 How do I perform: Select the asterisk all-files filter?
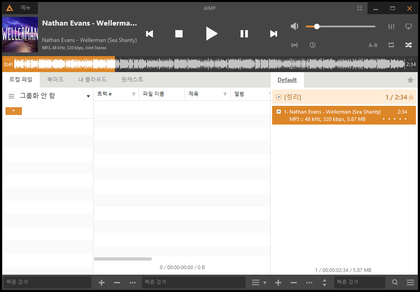[14, 111]
